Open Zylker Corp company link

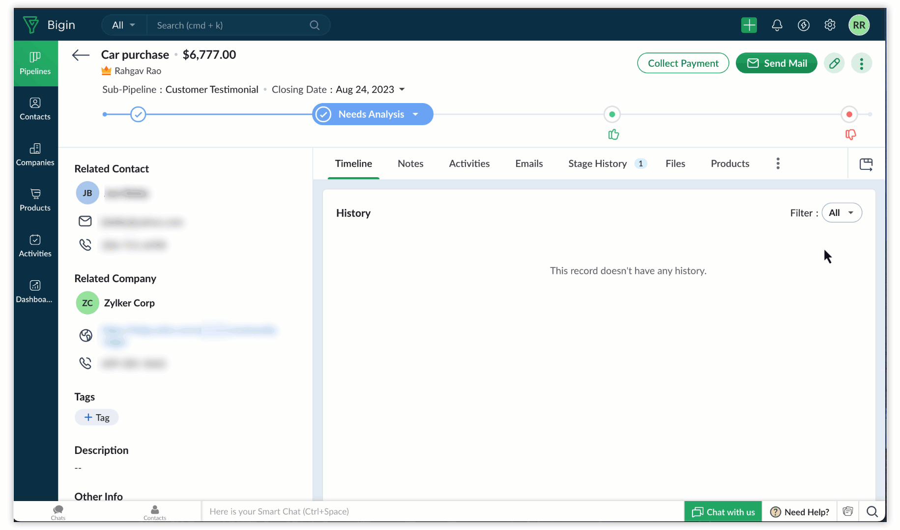129,303
